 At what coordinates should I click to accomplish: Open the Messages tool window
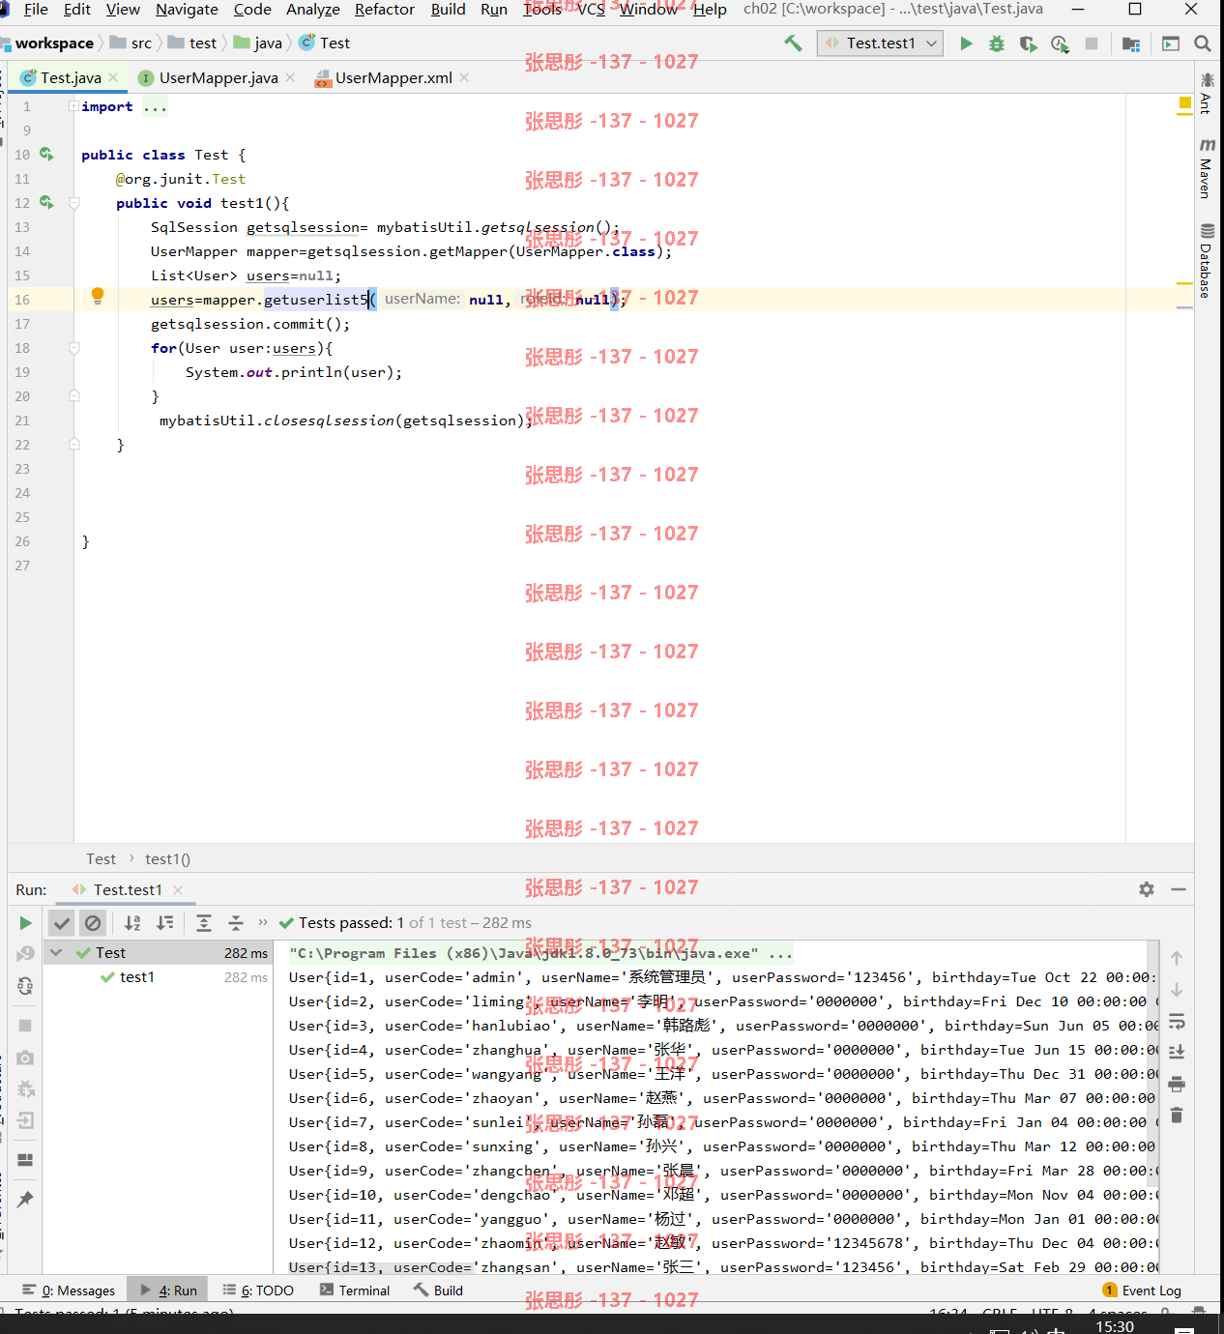(69, 1290)
